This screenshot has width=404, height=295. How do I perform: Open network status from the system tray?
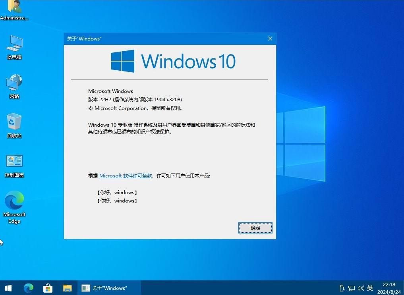pos(351,288)
